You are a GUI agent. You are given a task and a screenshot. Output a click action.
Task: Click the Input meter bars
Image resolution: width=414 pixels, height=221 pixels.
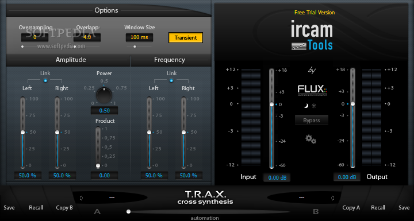pyautogui.click(x=251, y=117)
